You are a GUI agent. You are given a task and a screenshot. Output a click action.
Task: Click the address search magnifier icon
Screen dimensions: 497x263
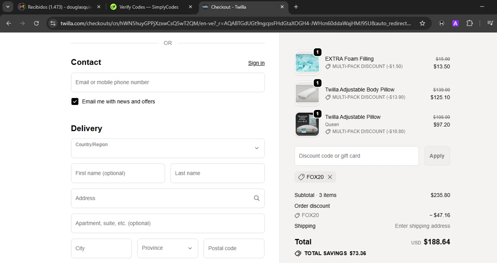tap(256, 198)
